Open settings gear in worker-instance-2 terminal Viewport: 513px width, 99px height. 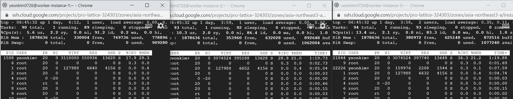pos(322,26)
